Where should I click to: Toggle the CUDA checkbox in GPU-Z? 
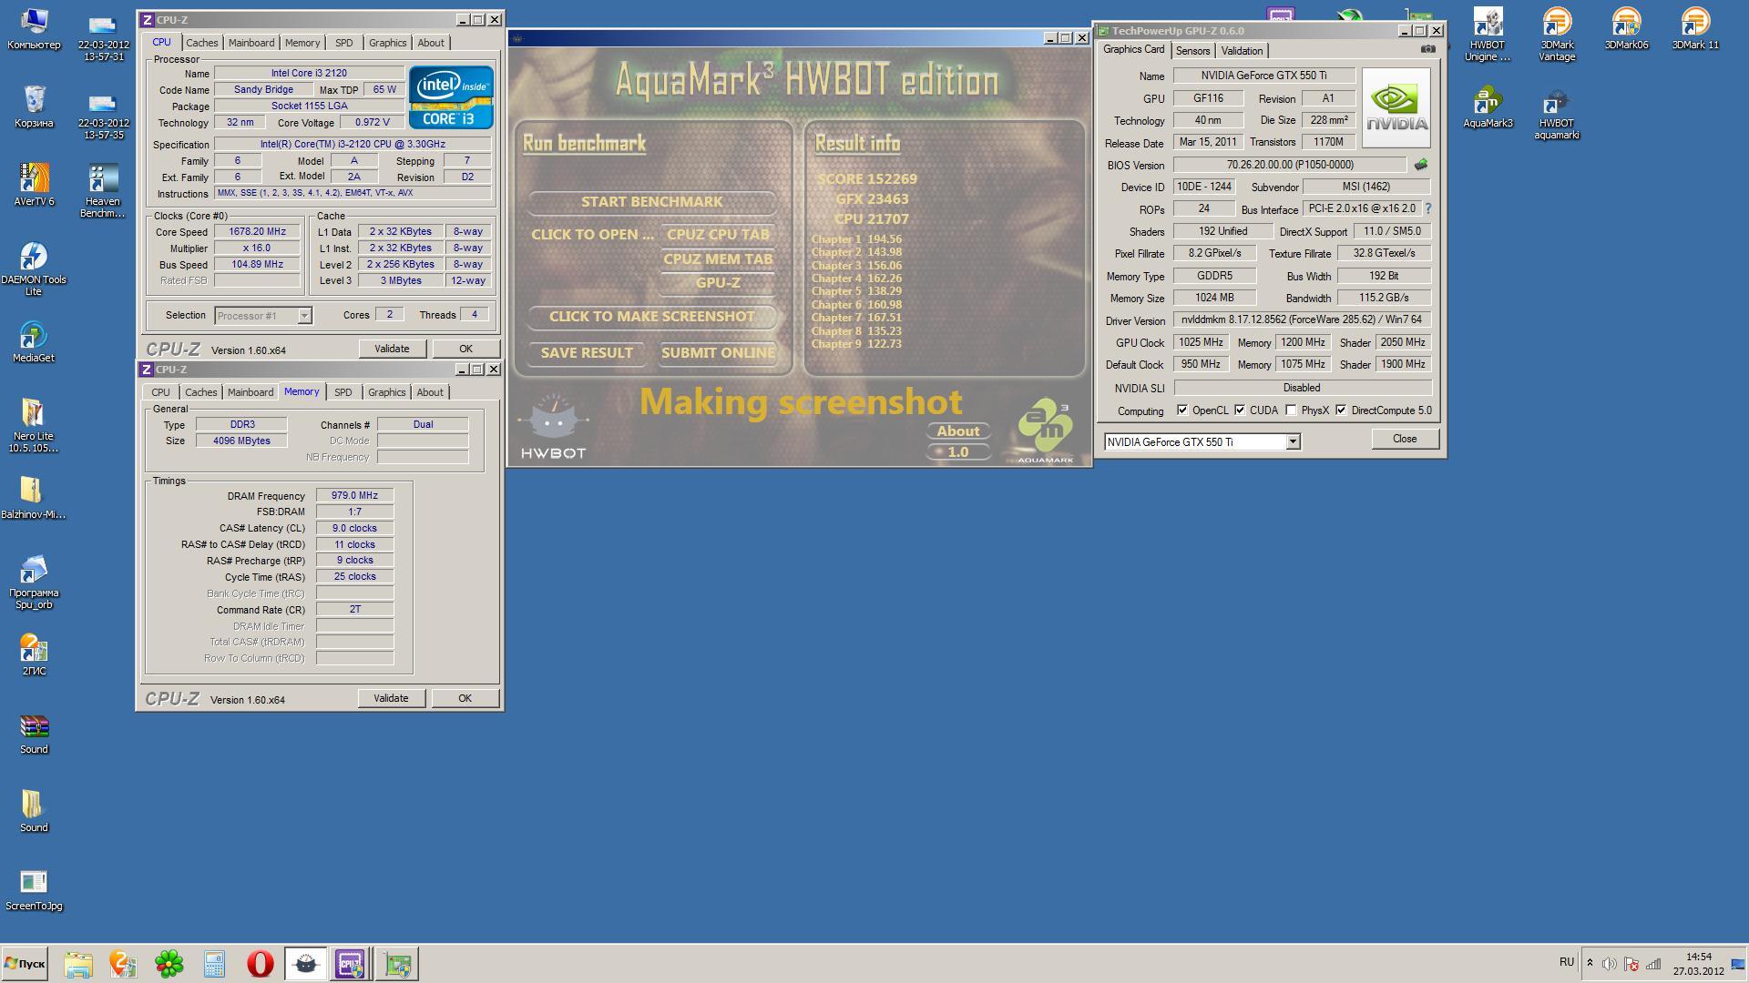pyautogui.click(x=1240, y=410)
